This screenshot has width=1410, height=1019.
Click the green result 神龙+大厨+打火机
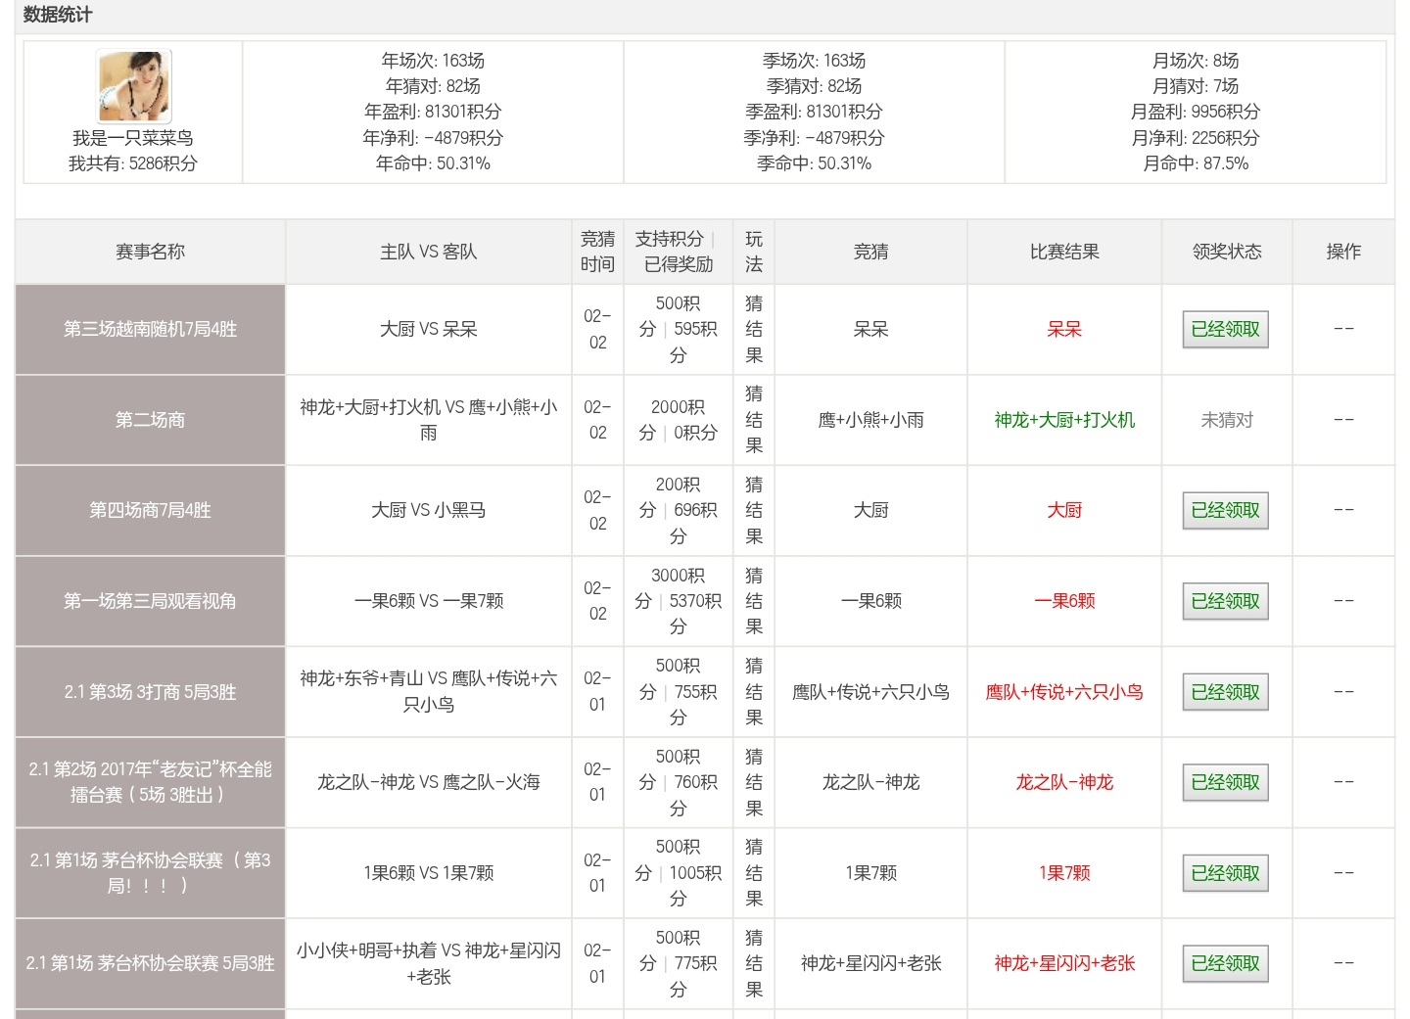tap(1064, 420)
